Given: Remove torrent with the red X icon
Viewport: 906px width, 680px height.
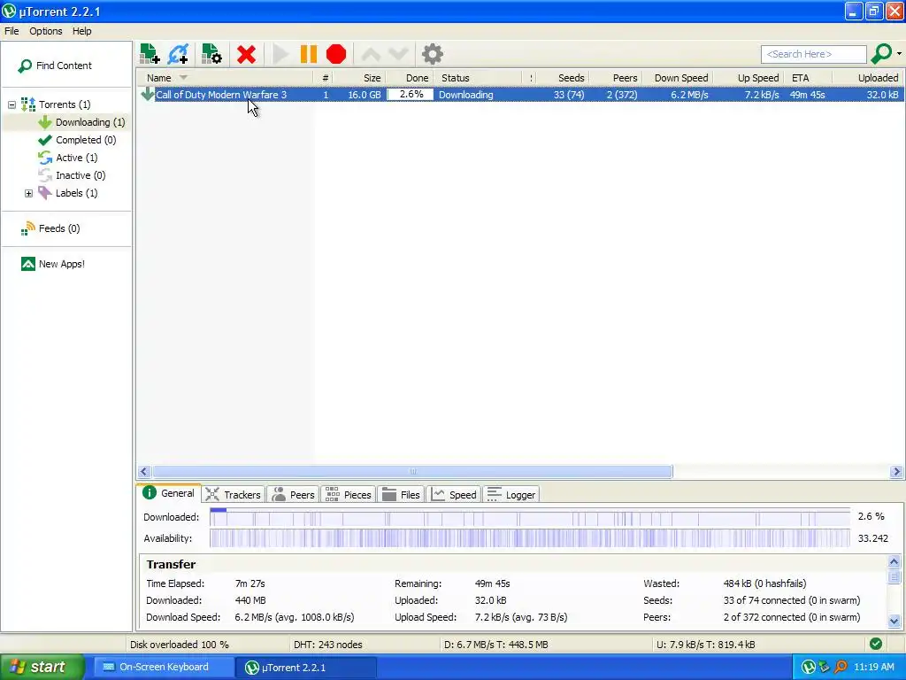Looking at the screenshot, I should pyautogui.click(x=246, y=54).
